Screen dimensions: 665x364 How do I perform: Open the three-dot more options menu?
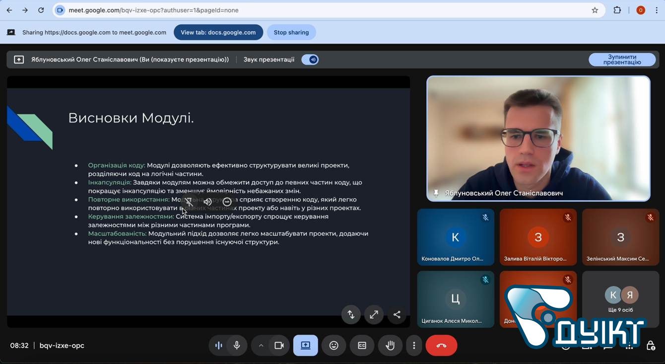click(414, 346)
